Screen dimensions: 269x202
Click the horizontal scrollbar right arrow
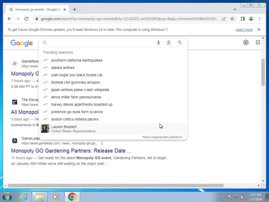[259, 185]
